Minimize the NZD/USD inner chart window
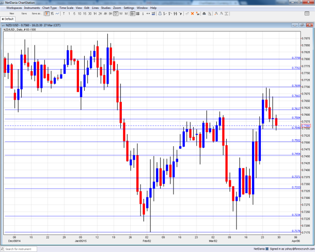This screenshot has width=315, height=252. [295, 25]
